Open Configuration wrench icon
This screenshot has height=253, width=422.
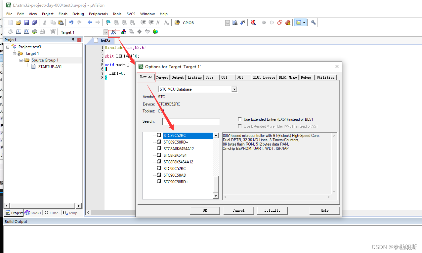pos(313,22)
